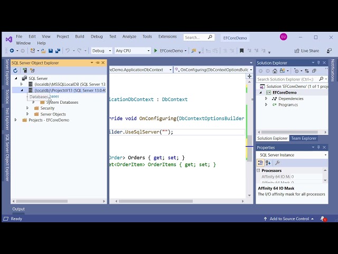The width and height of the screenshot is (338, 254).
Task: Click the feedback icon beside Live Share
Action: 329,51
